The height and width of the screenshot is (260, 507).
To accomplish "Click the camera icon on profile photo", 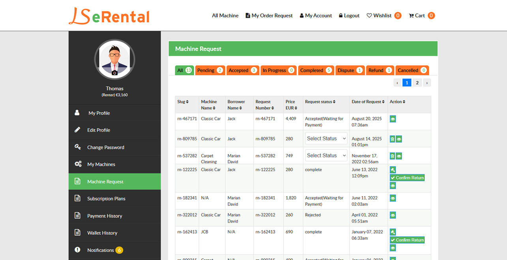I will coord(115,73).
